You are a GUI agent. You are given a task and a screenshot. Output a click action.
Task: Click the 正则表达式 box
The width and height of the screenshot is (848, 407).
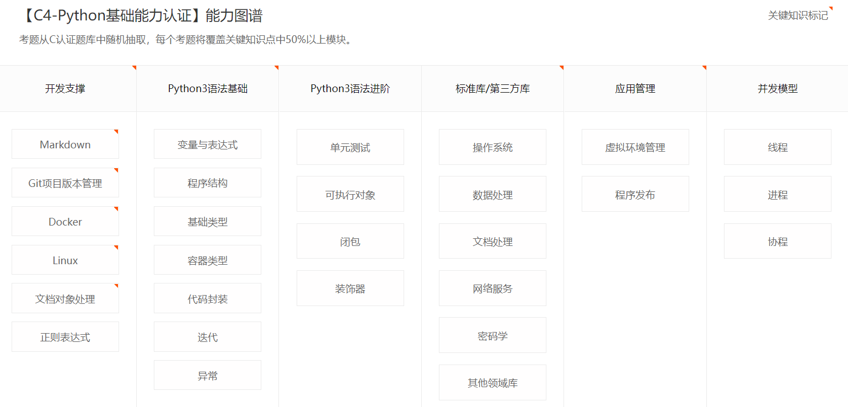coord(65,337)
